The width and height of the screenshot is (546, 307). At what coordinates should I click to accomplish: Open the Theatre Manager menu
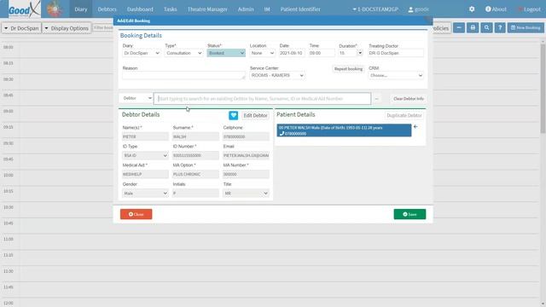(x=207, y=9)
